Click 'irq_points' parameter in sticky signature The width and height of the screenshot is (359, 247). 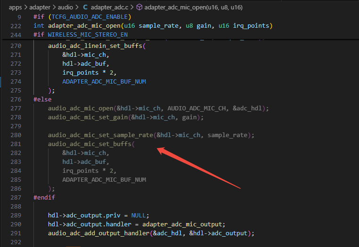click(251, 26)
